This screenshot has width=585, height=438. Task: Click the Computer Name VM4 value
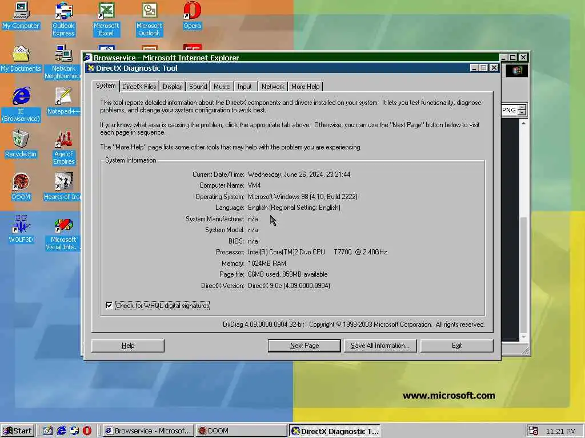coord(254,185)
